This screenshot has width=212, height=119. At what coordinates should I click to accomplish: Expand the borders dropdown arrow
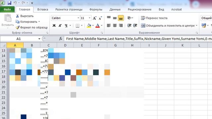82,25
